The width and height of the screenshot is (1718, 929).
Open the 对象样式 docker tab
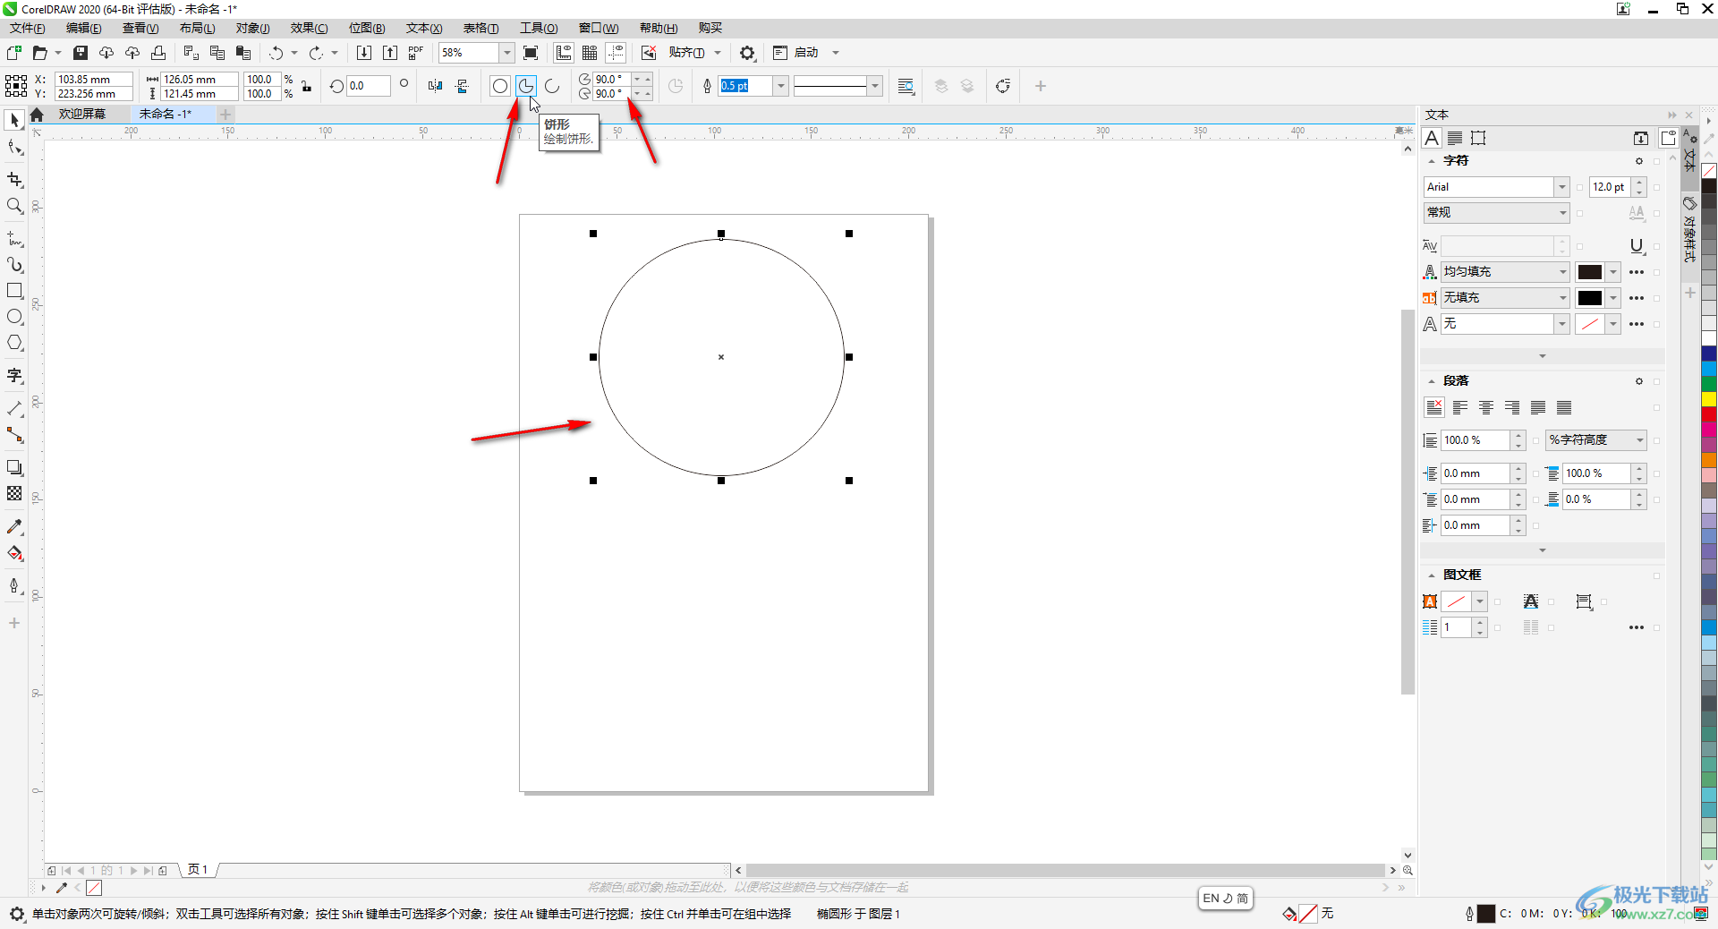[1689, 229]
